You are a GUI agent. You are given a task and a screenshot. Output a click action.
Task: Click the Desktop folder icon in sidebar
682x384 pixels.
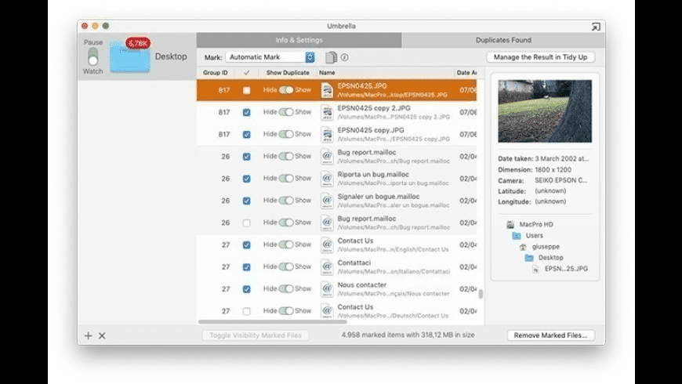coord(129,57)
